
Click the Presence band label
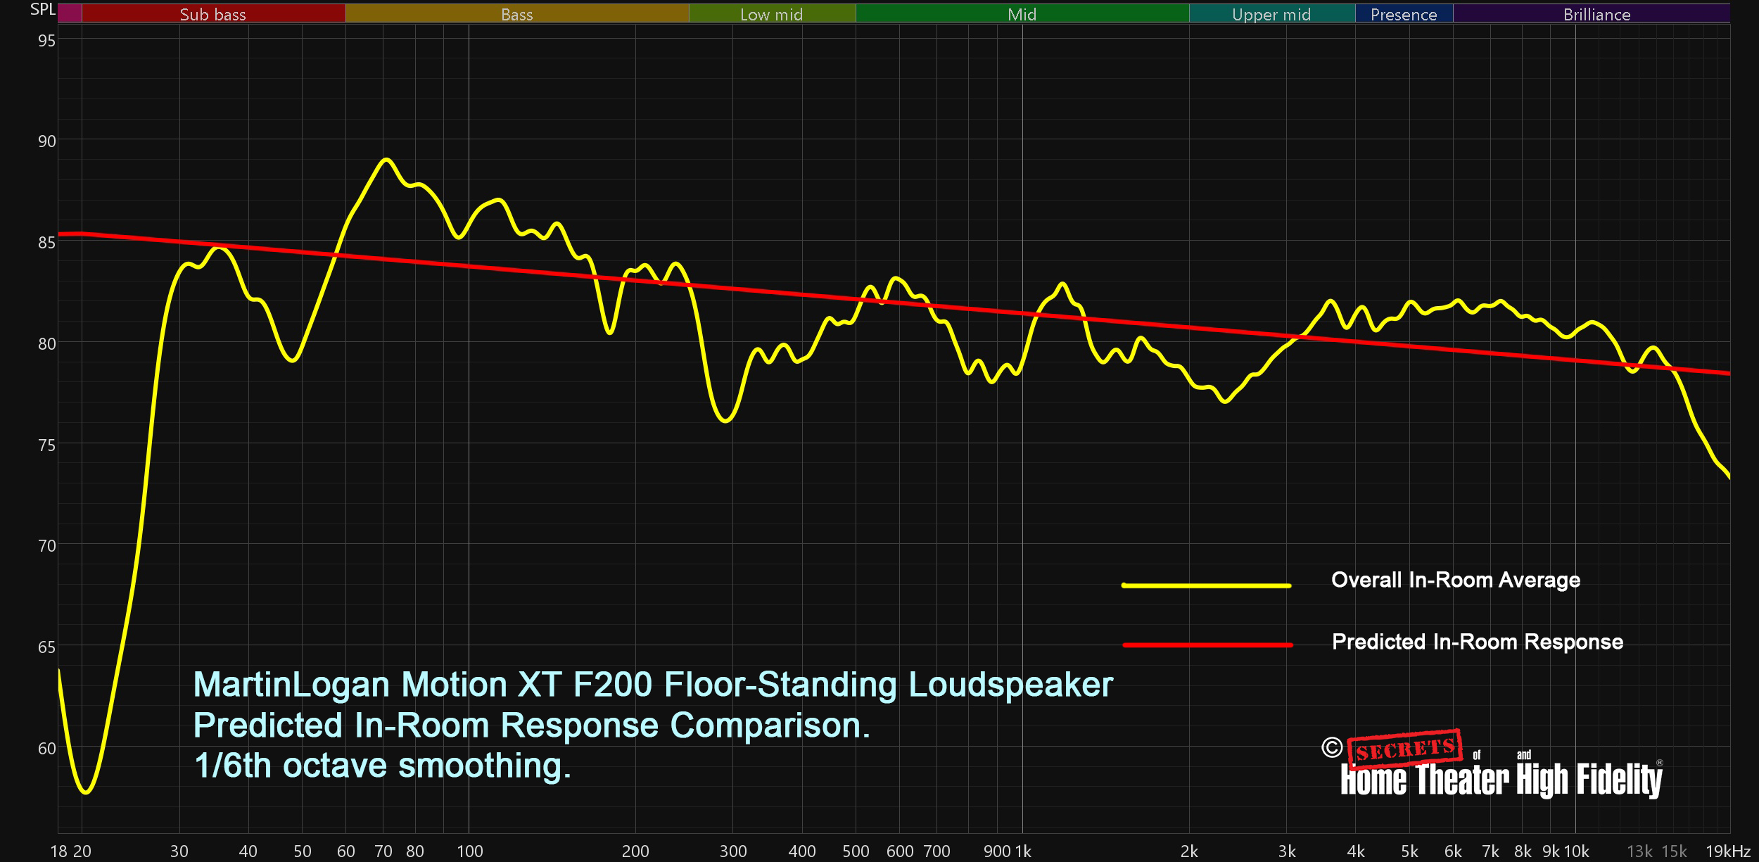point(1403,14)
